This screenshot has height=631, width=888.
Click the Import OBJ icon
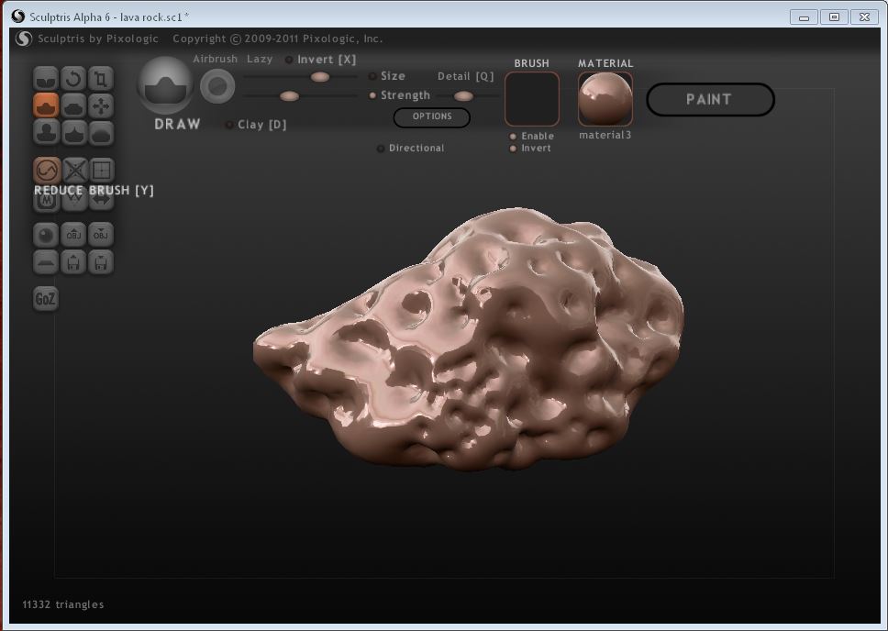tap(73, 235)
